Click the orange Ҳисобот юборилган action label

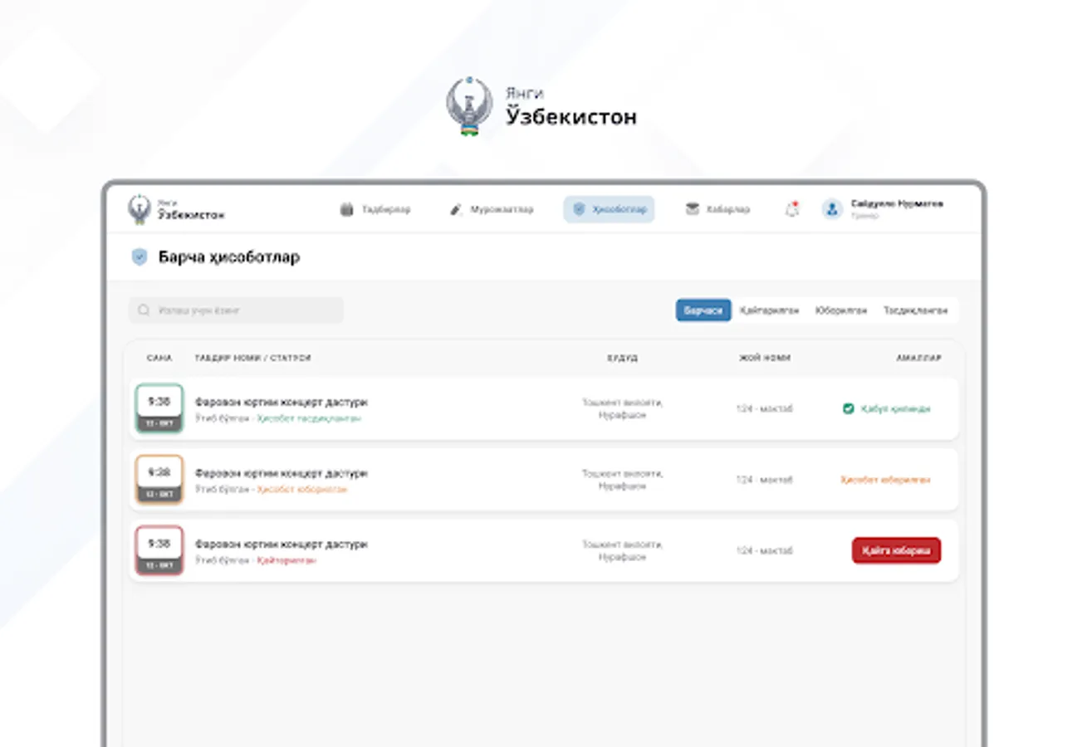tap(885, 480)
